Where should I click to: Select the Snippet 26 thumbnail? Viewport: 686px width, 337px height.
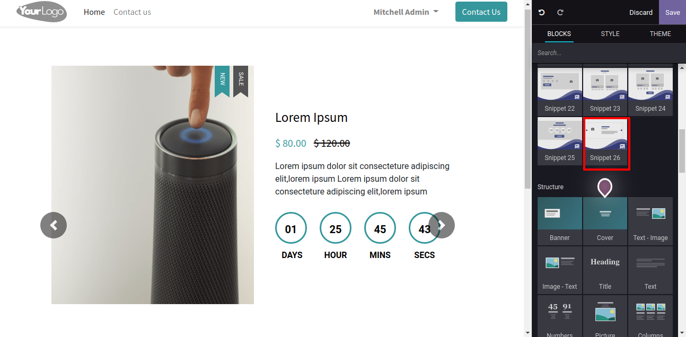605,141
